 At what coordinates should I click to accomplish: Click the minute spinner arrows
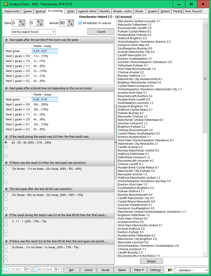coord(70,23)
